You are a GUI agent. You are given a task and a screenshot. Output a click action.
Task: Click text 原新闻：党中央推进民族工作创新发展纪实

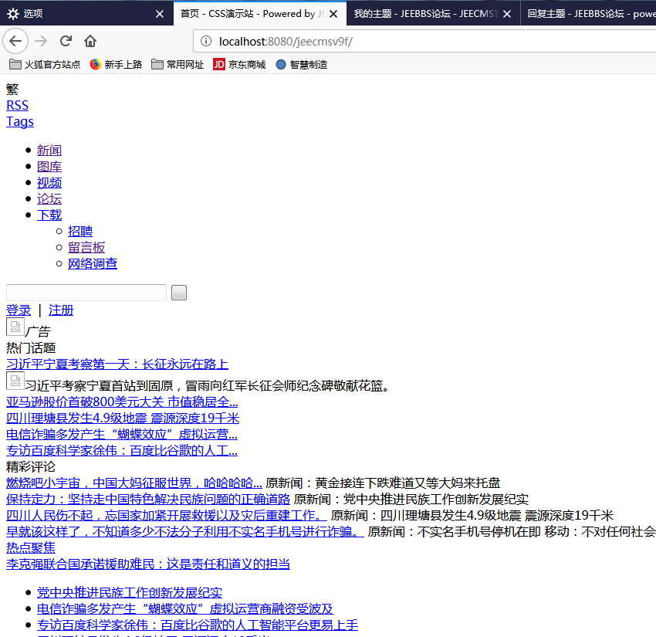click(411, 500)
